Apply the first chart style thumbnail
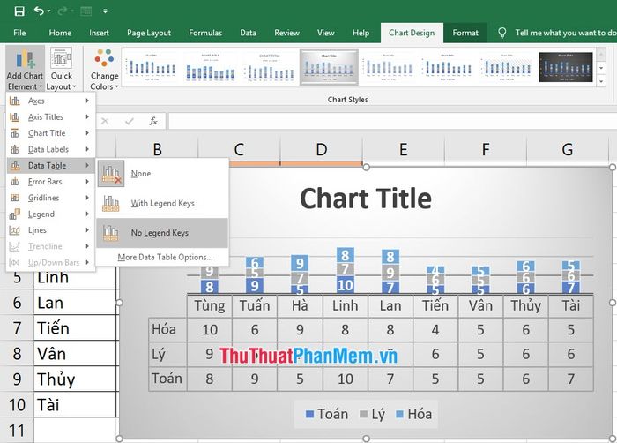617x443 pixels. pos(152,67)
